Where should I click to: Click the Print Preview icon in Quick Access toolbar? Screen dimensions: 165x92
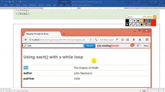coord(10,2)
